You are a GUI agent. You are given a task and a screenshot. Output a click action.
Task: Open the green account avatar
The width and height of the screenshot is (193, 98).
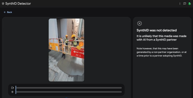point(190,3)
